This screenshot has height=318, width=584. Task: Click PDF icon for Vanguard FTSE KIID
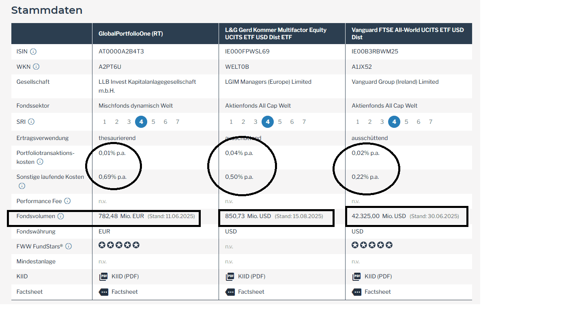click(x=356, y=277)
